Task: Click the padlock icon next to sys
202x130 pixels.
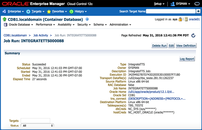Action: (x=180, y=19)
